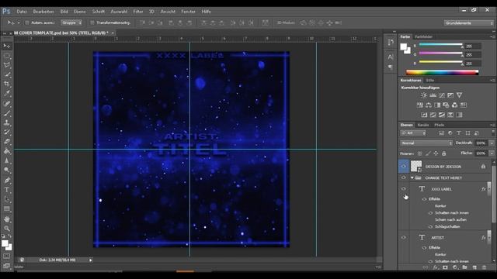The height and width of the screenshot is (279, 497).
Task: Collapse the CHANGE TEXT HERE! group
Action: point(412,177)
